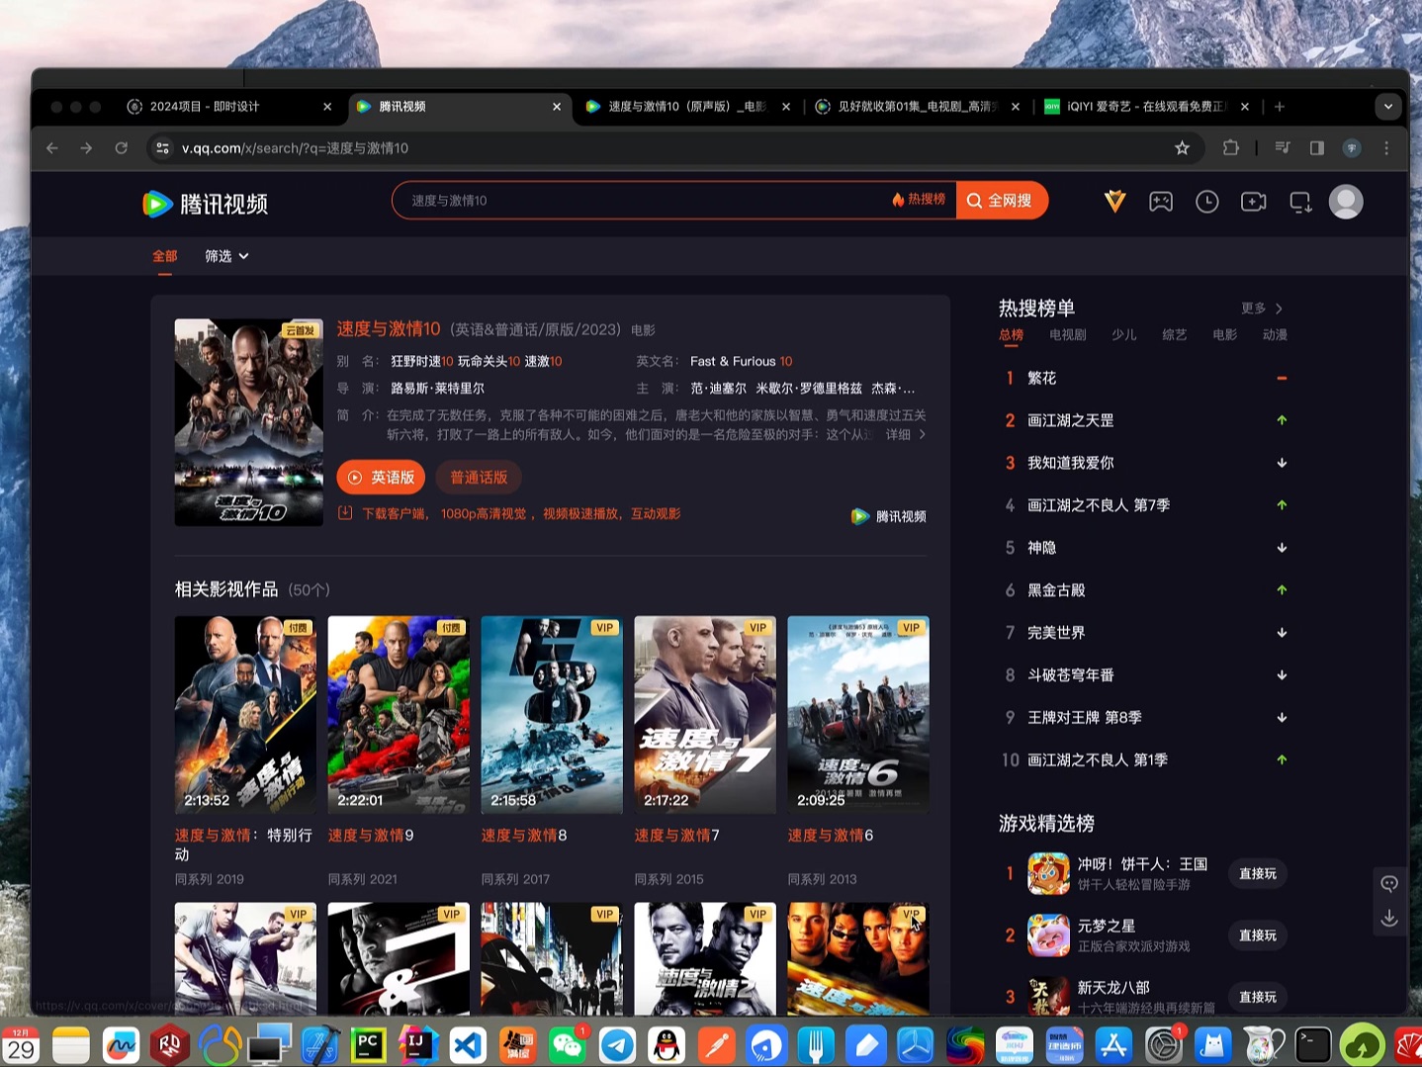Screen dimensions: 1422x1067
Task: Bookmark this page with star icon
Action: coord(1182,148)
